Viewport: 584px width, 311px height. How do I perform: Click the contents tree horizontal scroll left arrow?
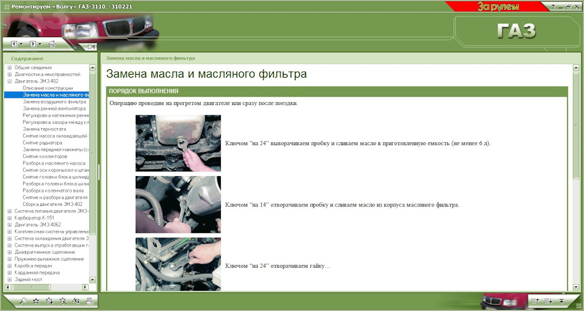(9, 287)
